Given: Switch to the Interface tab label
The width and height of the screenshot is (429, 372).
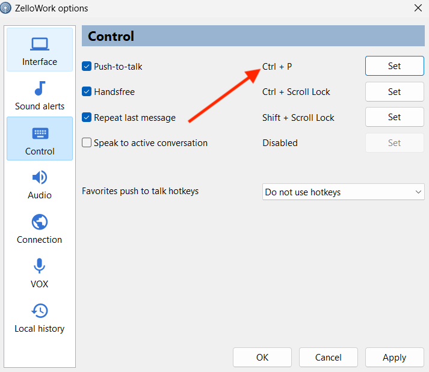Looking at the screenshot, I should tap(40, 62).
